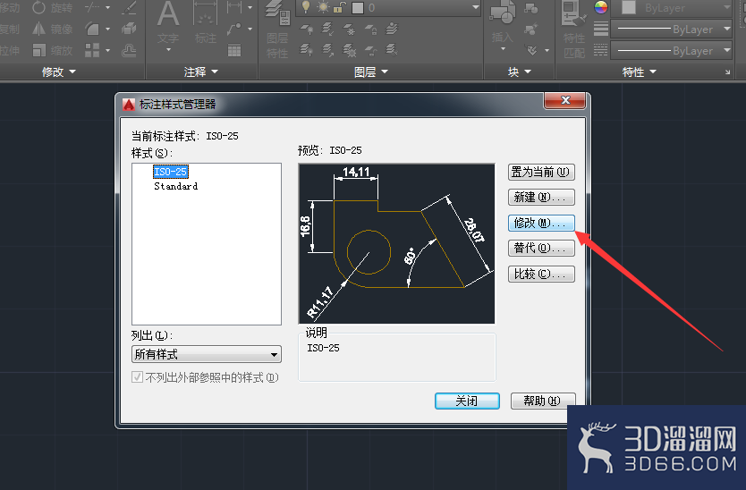The image size is (746, 490).
Task: Expand the Linear dimension dropdown arrow
Action: (250, 8)
